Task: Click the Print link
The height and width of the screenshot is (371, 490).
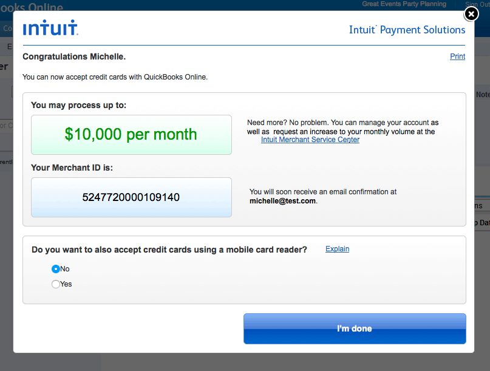Action: click(457, 56)
